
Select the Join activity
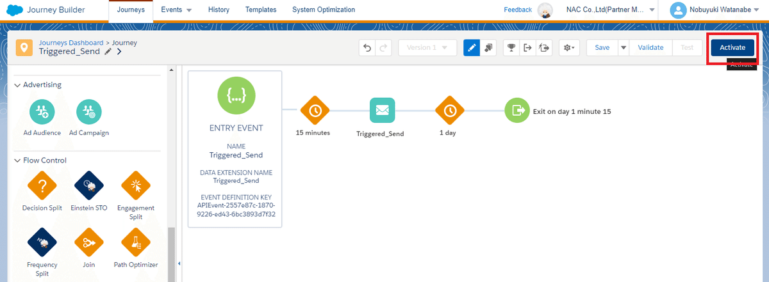[x=89, y=242]
